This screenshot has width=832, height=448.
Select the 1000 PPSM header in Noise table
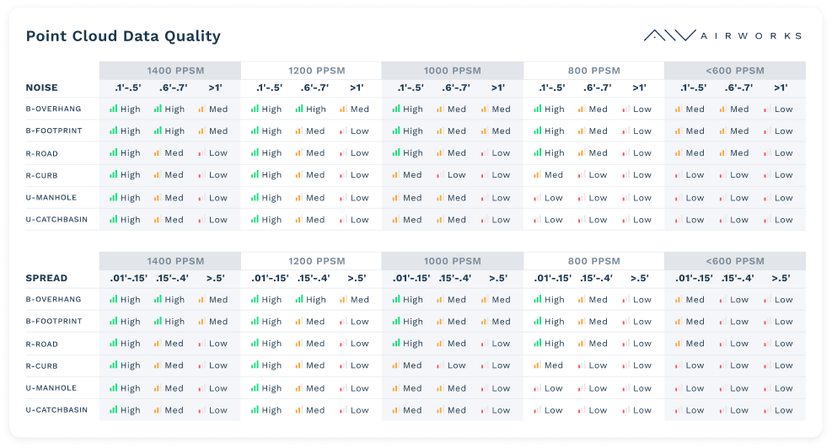click(452, 71)
